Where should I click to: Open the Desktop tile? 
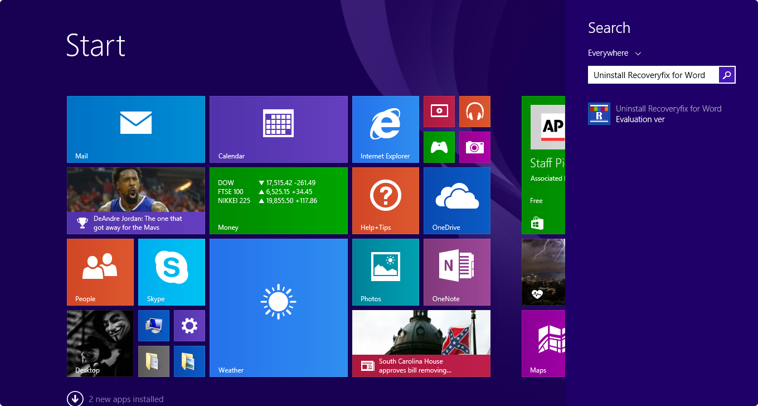(100, 344)
